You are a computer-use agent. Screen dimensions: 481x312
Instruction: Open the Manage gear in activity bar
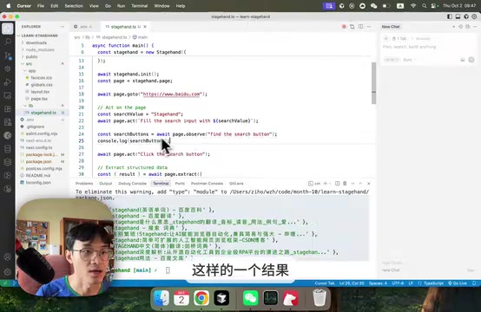pyautogui.click(x=8, y=271)
